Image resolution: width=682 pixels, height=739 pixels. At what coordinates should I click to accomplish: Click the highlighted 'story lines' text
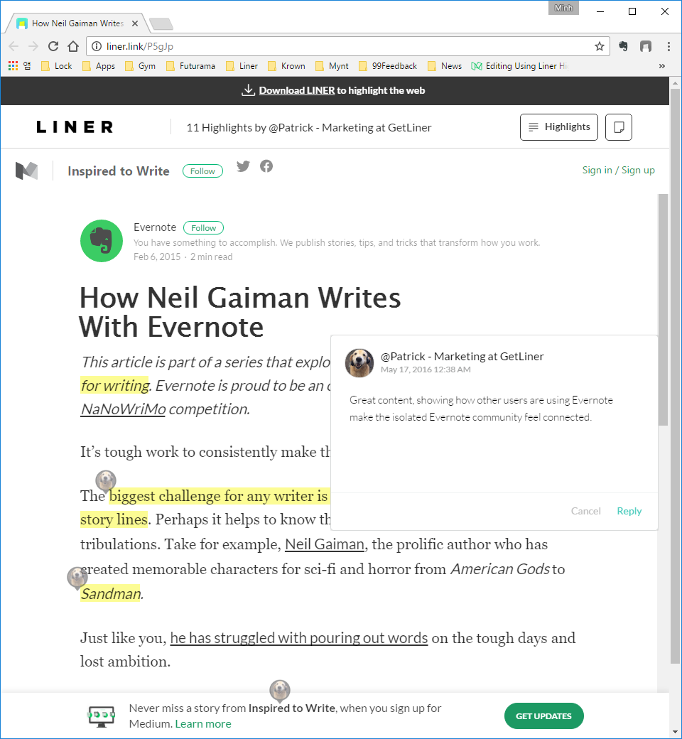[x=114, y=519]
